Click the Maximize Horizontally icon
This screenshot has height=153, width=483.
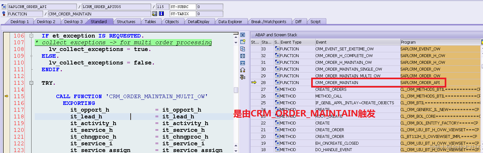[243, 63]
